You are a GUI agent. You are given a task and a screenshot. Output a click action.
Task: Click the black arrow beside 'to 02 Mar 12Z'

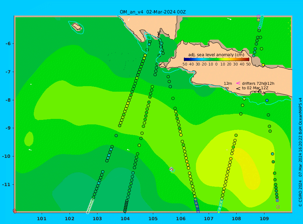click(x=238, y=89)
